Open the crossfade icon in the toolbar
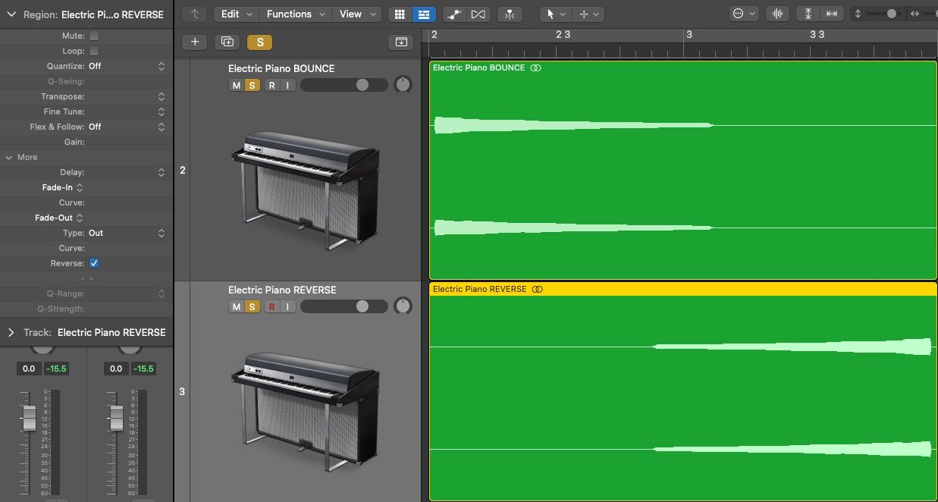The image size is (938, 502). 478,14
